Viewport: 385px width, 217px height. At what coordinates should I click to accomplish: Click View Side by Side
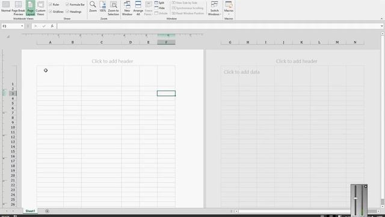[x=185, y=2]
